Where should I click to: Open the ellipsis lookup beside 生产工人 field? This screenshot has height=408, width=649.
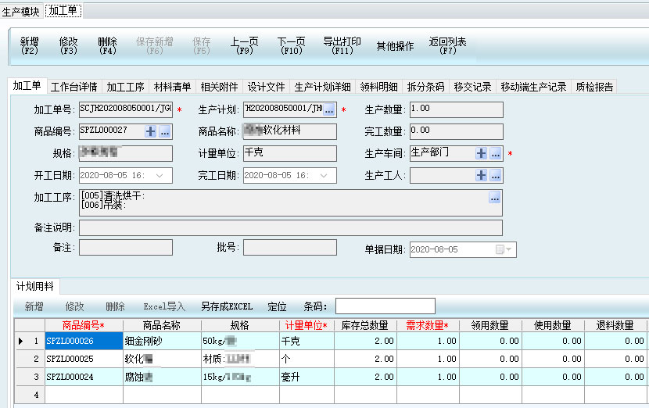496,175
